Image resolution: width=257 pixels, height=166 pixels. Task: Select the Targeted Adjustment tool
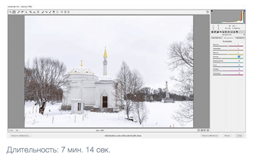26,12
